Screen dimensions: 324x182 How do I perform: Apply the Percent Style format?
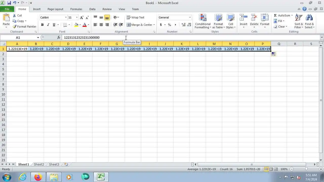click(x=169, y=25)
